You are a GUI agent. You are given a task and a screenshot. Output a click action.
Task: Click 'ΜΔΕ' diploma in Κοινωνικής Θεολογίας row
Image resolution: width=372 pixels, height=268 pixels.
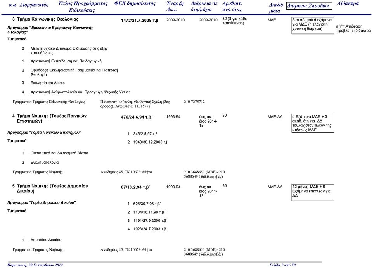coord(272,20)
